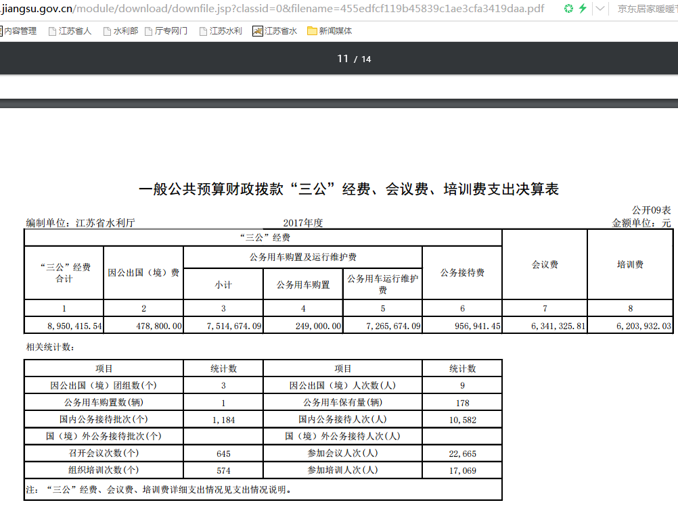
Task: Click the value 574
Action: [223, 471]
